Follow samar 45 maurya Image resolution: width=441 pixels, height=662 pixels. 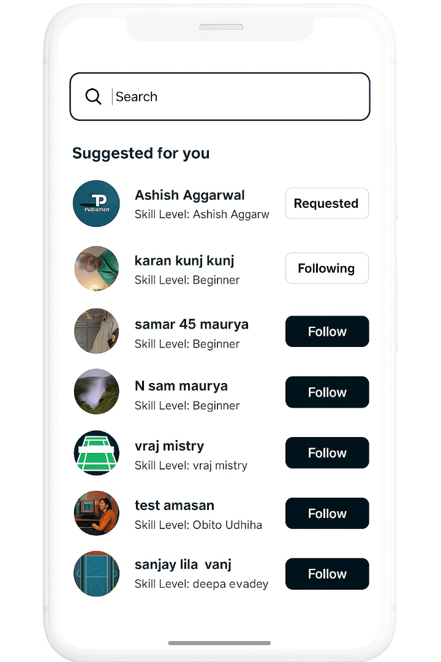(x=327, y=332)
